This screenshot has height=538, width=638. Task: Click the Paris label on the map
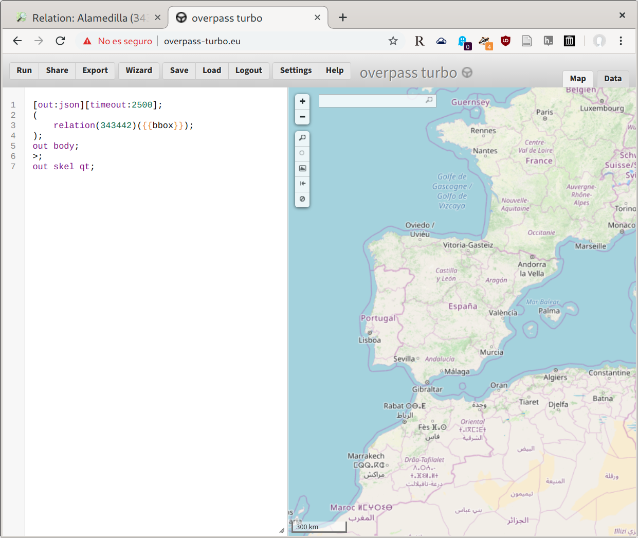544,112
